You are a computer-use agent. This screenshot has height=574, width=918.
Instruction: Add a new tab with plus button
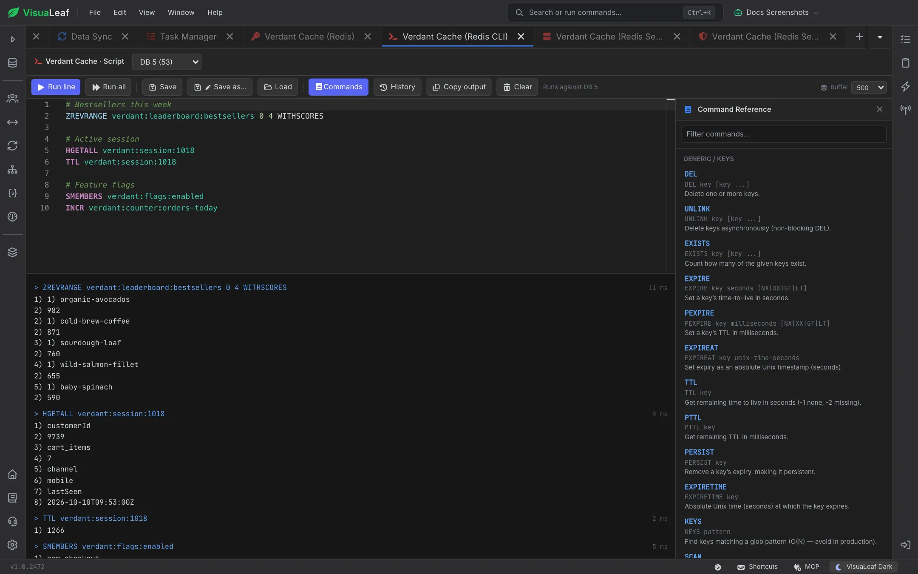[x=859, y=37]
